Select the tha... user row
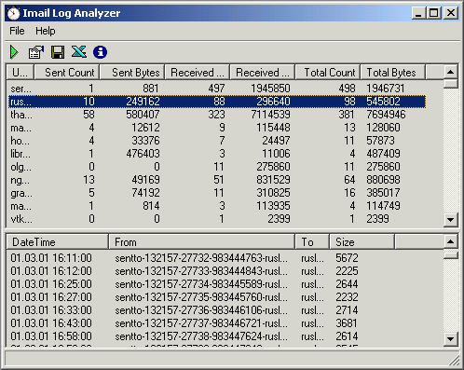The width and height of the screenshot is (464, 370). coord(217,115)
